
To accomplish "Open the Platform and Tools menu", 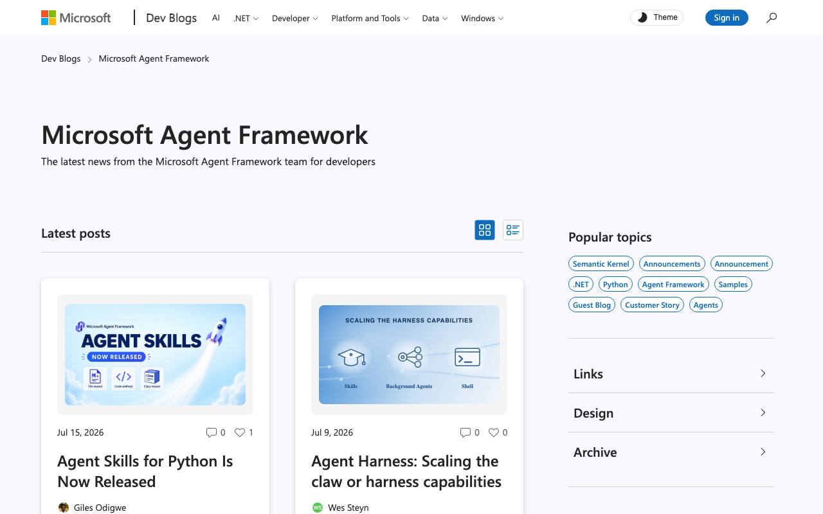I will 370,18.
